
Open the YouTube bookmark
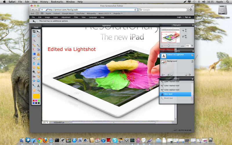[x=80, y=13]
